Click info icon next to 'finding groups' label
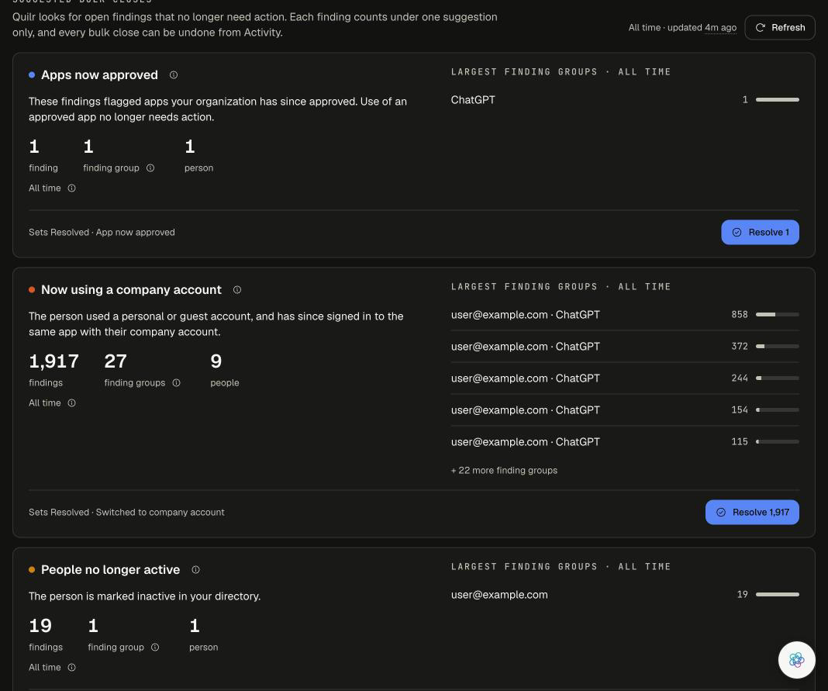Viewport: 828px width, 691px height. [x=176, y=383]
